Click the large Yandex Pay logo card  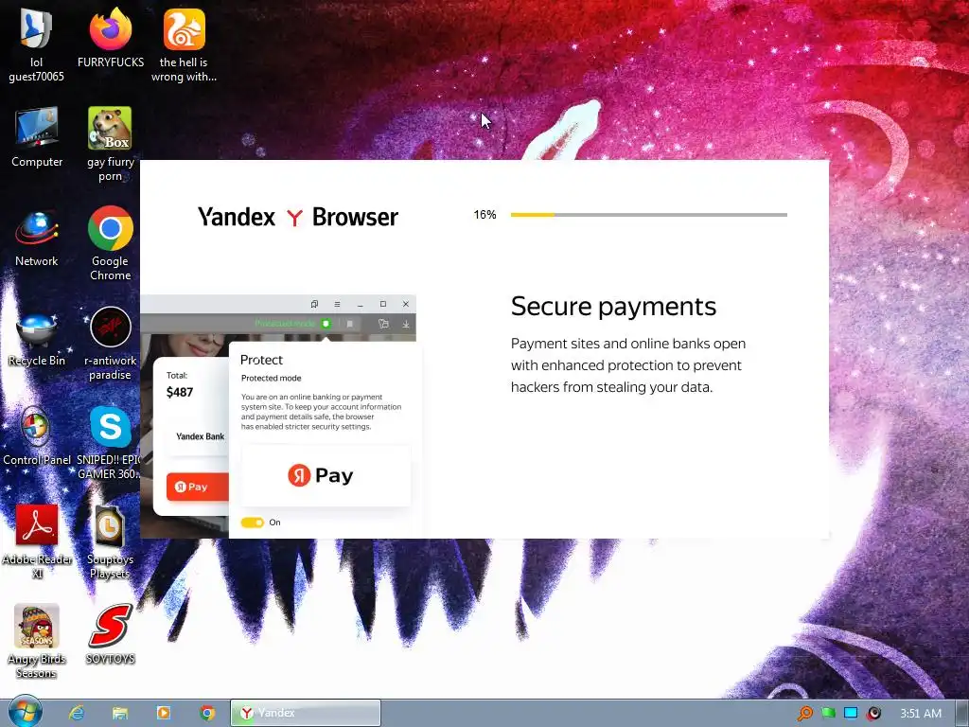[x=326, y=475]
